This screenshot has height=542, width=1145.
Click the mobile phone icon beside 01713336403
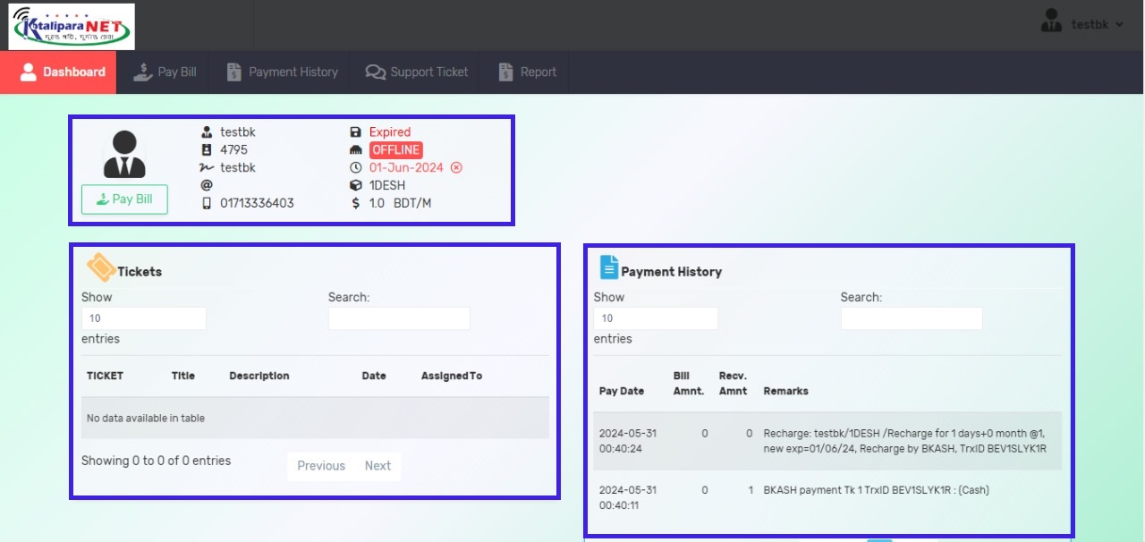click(207, 203)
